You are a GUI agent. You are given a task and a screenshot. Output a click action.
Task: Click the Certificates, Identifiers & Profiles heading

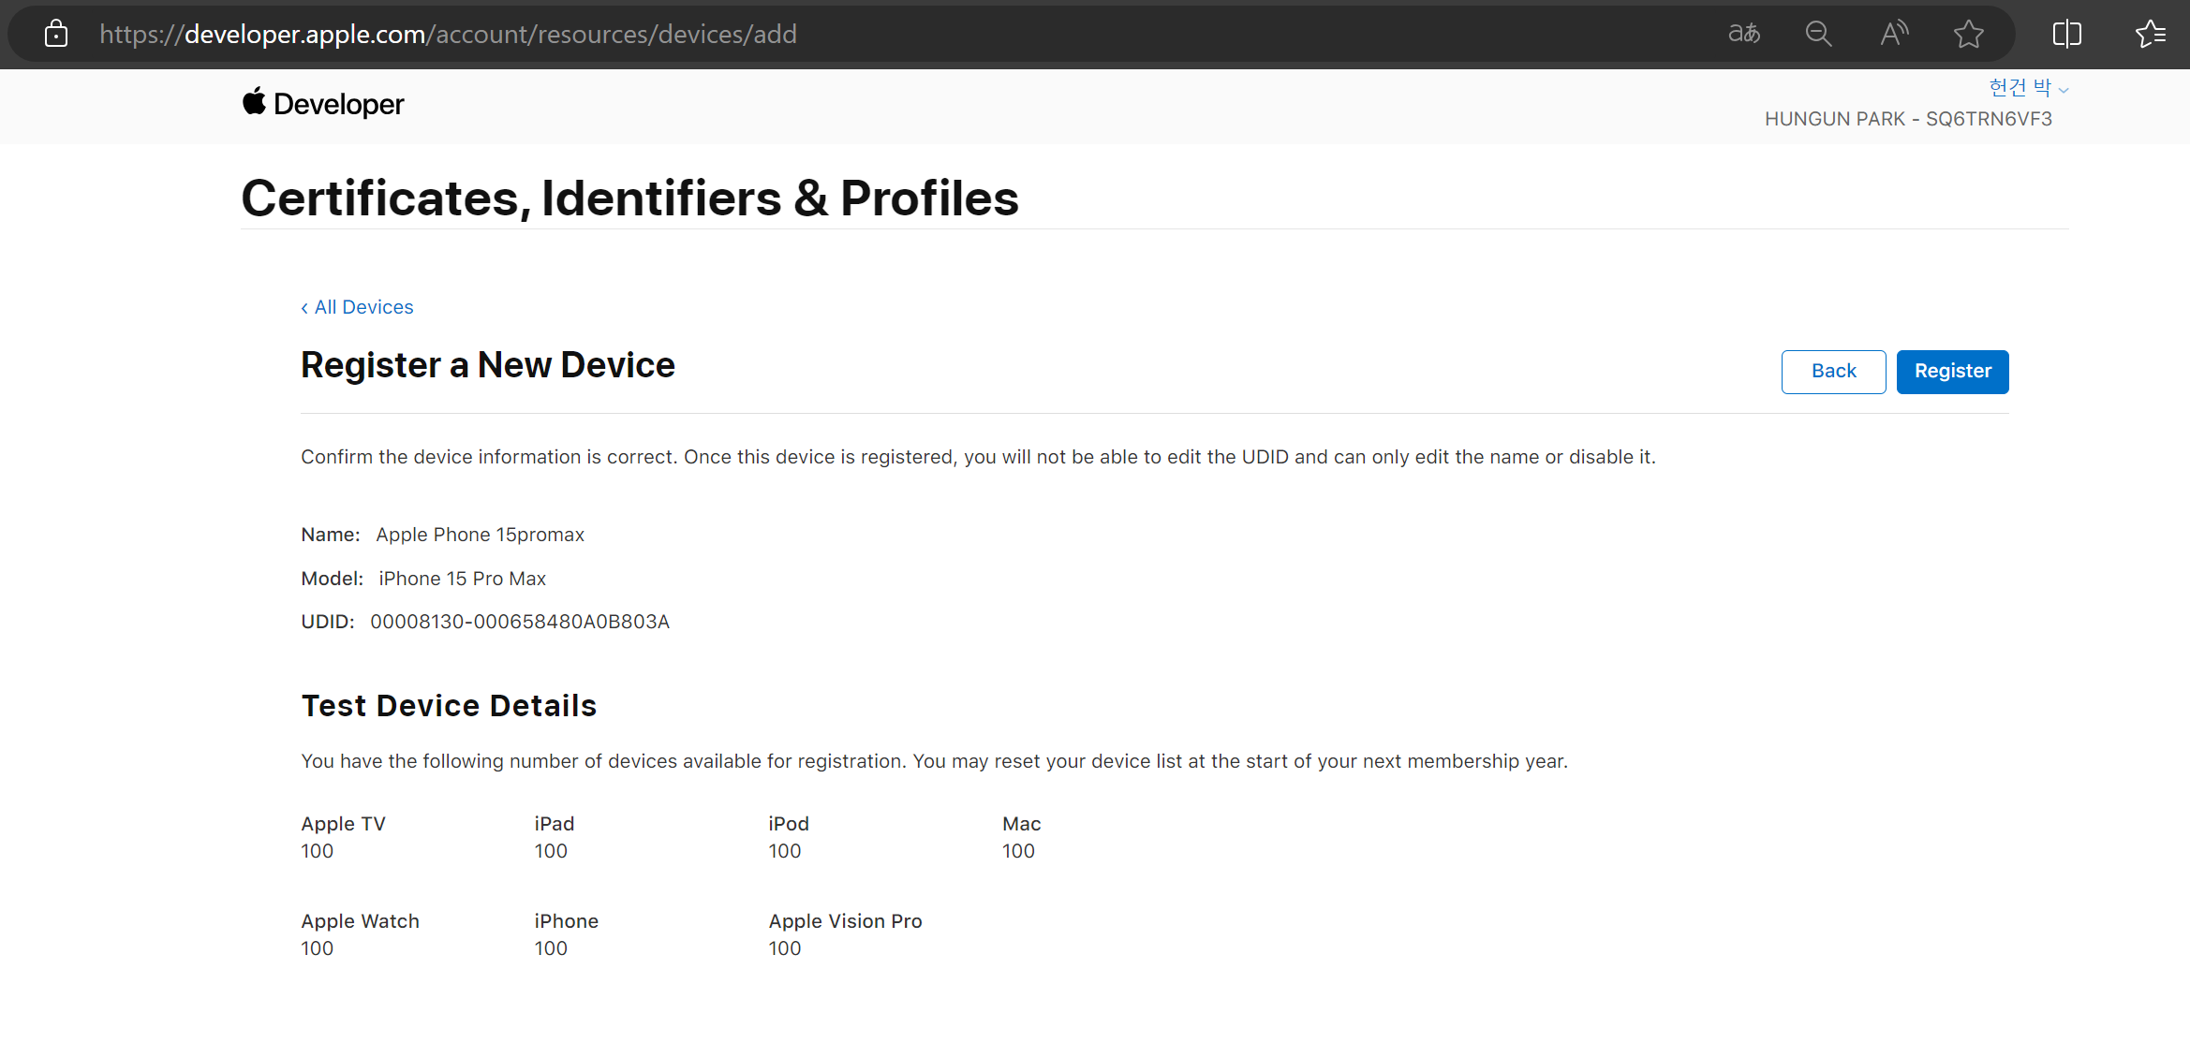coord(629,198)
